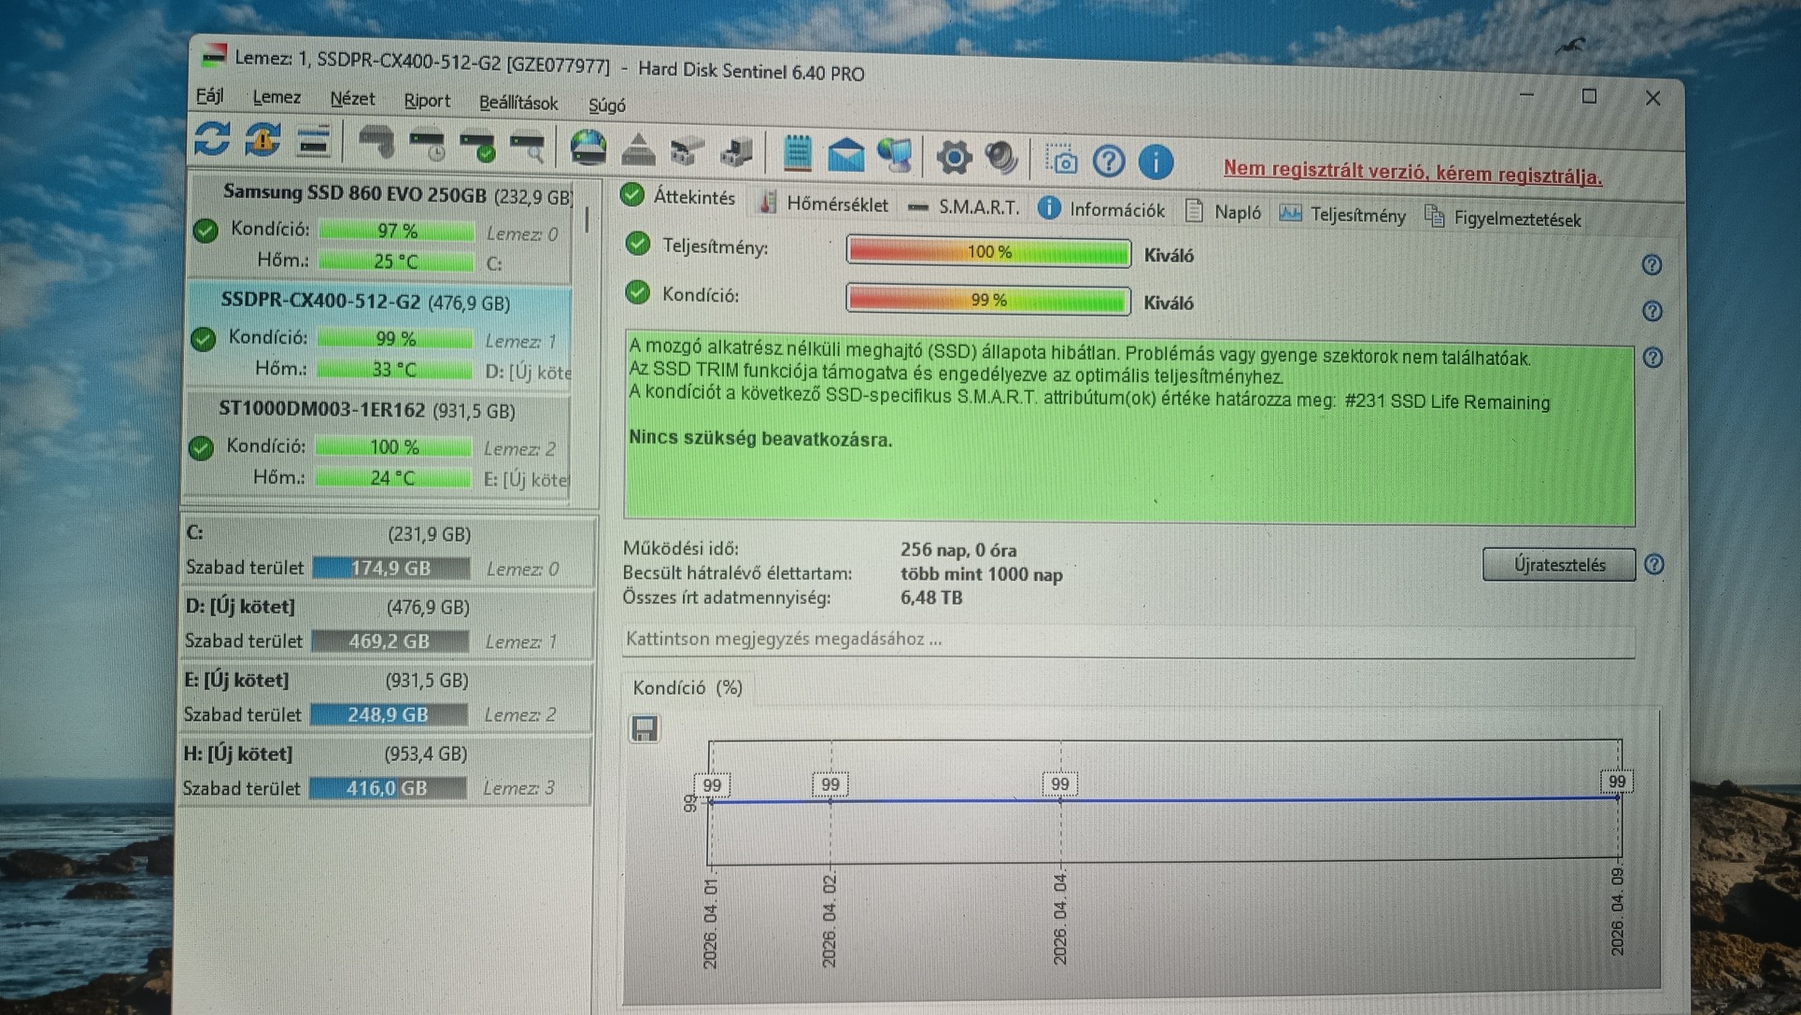Image resolution: width=1801 pixels, height=1015 pixels.
Task: Click the refresh disk status icon
Action: [212, 139]
